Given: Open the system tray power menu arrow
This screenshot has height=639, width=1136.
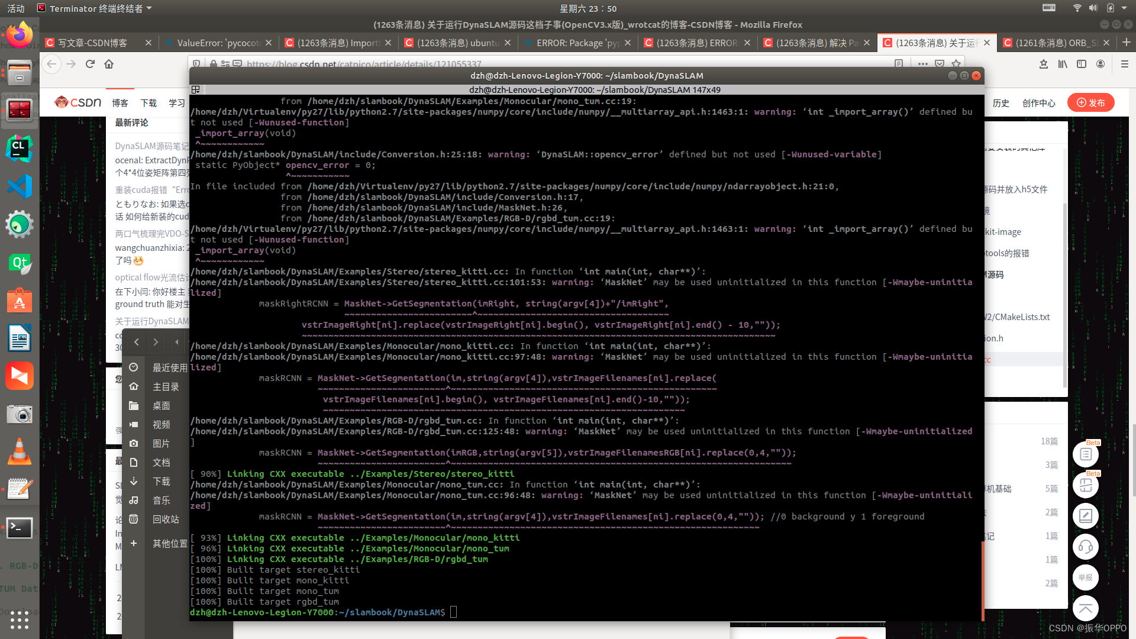Looking at the screenshot, I should pos(1125,8).
